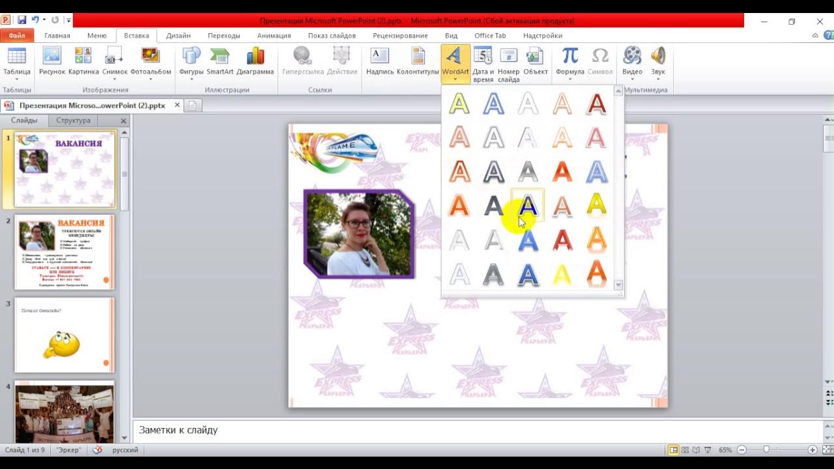Click the 65% zoom level button
The height and width of the screenshot is (469, 834).
click(725, 450)
